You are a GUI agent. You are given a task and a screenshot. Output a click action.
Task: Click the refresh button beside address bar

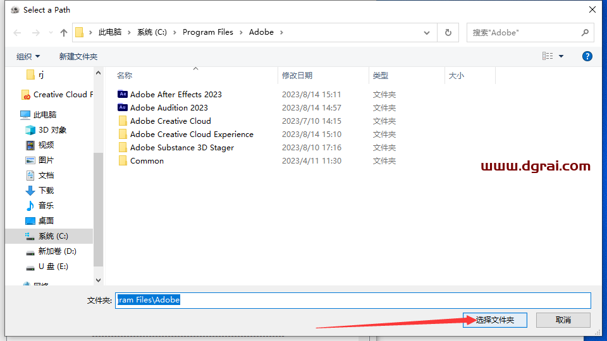coord(448,32)
